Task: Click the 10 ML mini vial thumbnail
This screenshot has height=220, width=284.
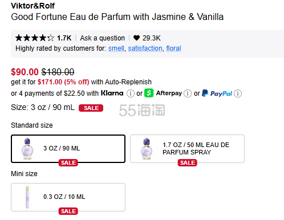Action: pyautogui.click(x=27, y=197)
